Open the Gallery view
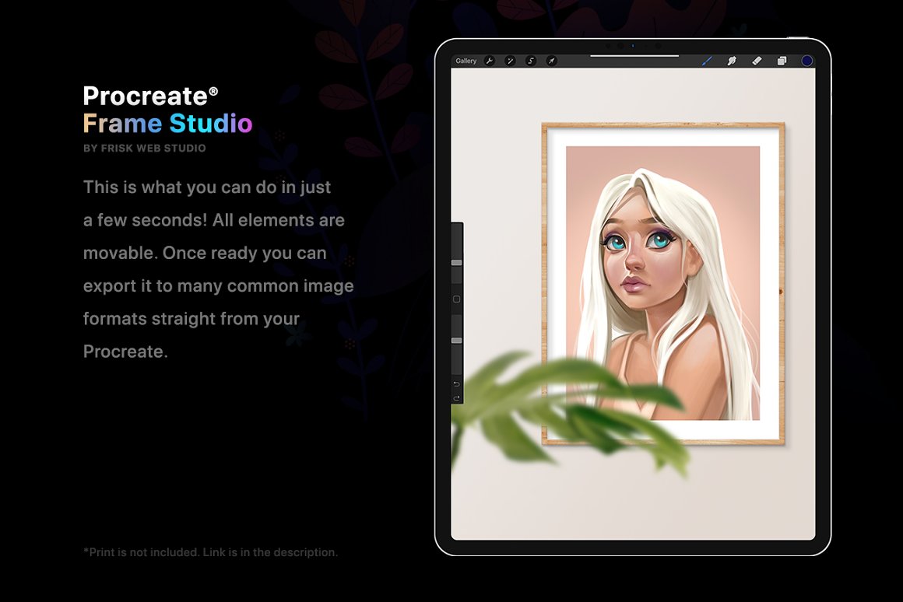The image size is (903, 602). click(466, 61)
